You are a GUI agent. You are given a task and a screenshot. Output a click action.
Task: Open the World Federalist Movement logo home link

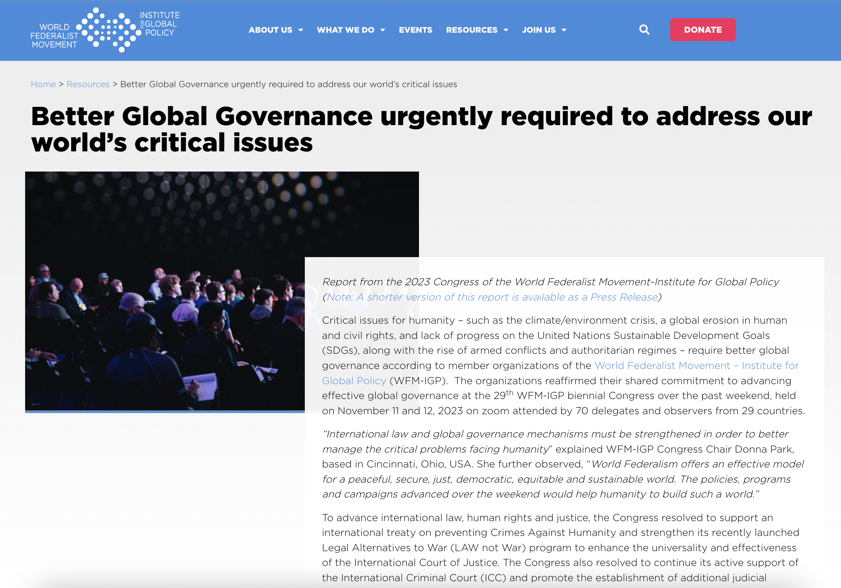tap(105, 30)
